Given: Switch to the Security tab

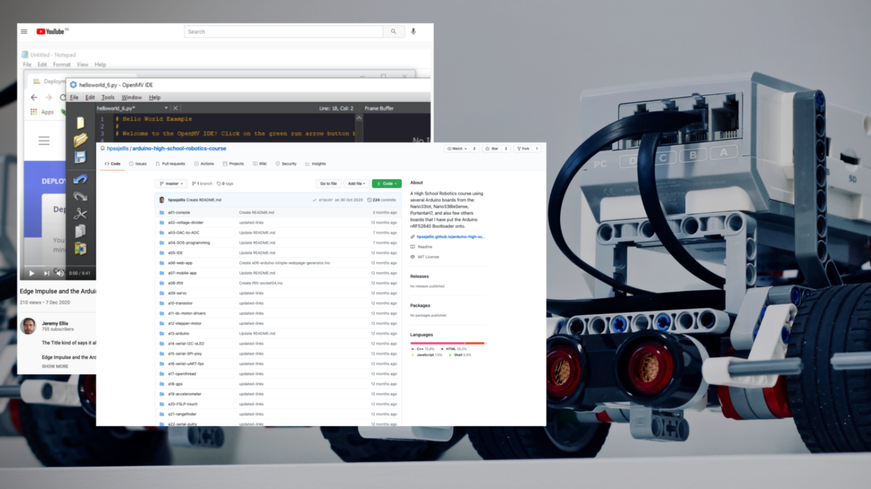Looking at the screenshot, I should 286,164.
